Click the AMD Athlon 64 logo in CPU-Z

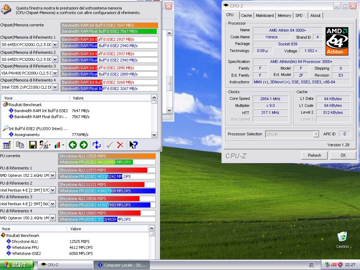pyautogui.click(x=337, y=41)
